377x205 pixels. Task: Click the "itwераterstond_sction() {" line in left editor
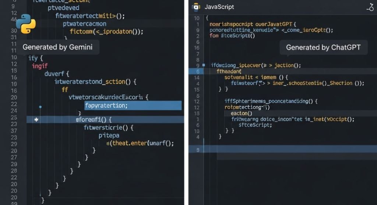tap(95, 82)
